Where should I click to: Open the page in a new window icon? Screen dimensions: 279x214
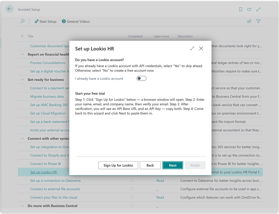250,9
